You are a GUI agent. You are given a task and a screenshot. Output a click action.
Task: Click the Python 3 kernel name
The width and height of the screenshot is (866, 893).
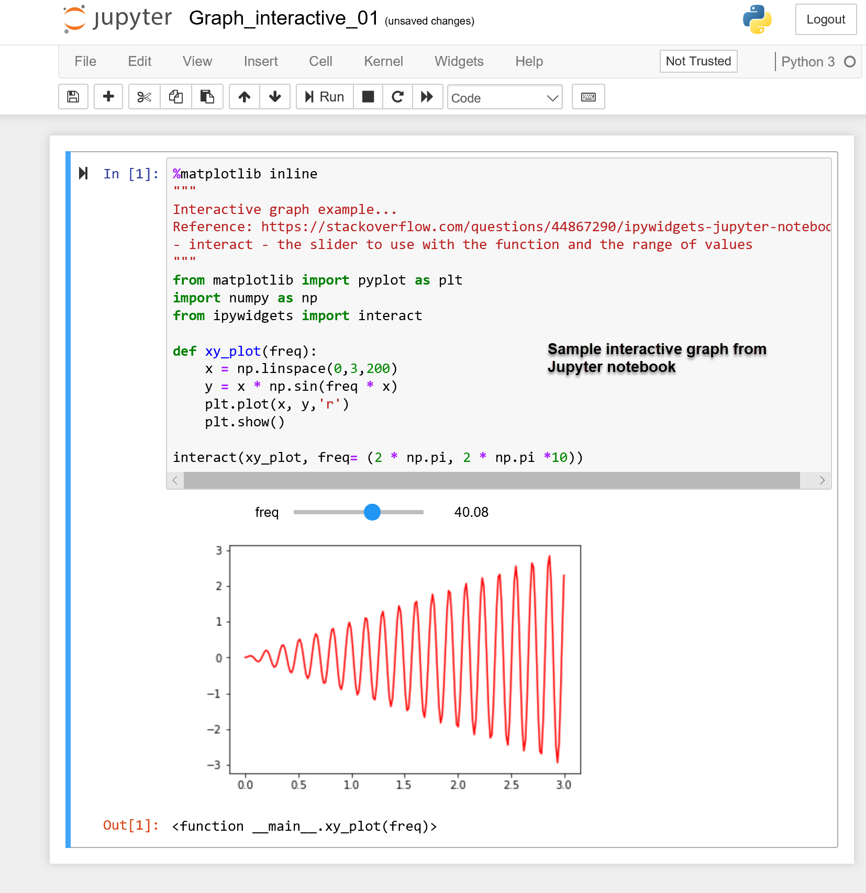808,62
